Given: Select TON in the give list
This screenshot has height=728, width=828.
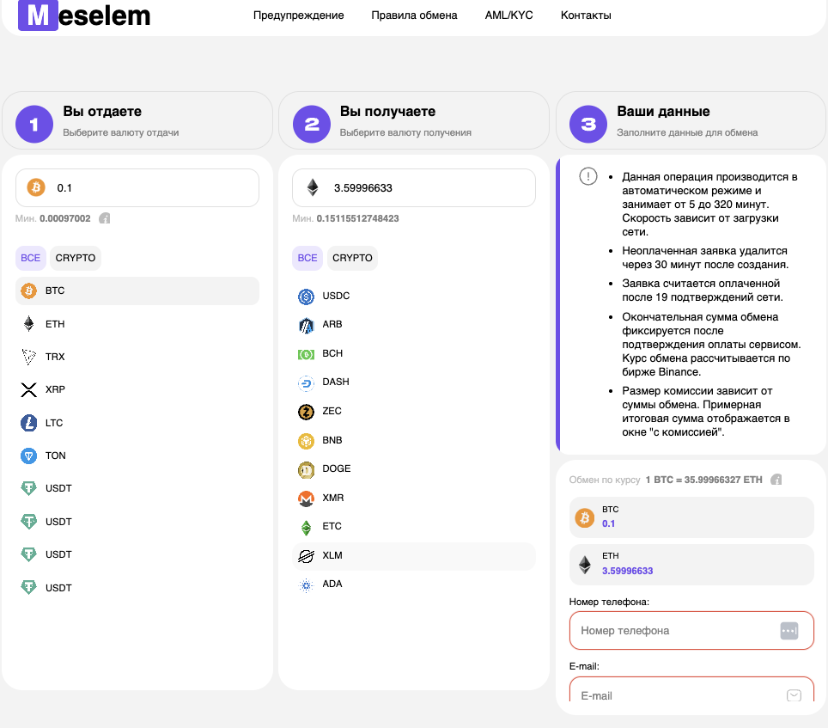Looking at the screenshot, I should [137, 456].
